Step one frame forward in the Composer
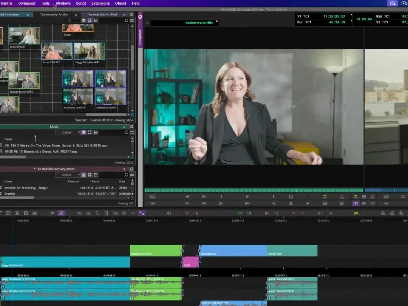Viewport: 408px width, 306px height. pyautogui.click(x=204, y=197)
